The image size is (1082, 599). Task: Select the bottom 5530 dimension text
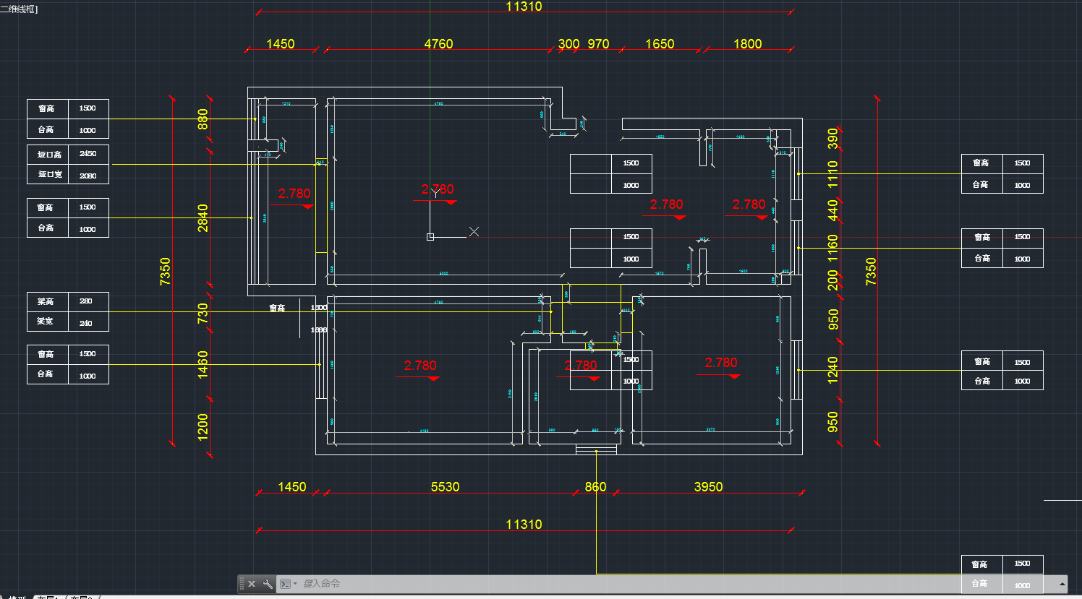(x=445, y=487)
